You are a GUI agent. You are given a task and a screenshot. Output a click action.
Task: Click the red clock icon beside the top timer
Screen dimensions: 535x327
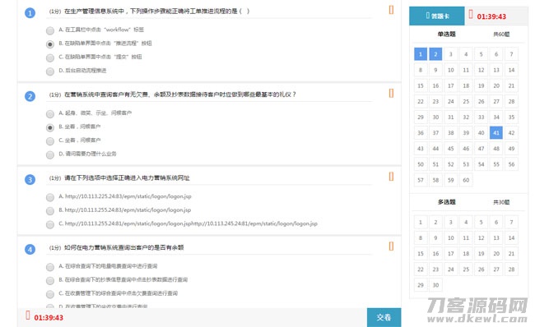pos(471,14)
